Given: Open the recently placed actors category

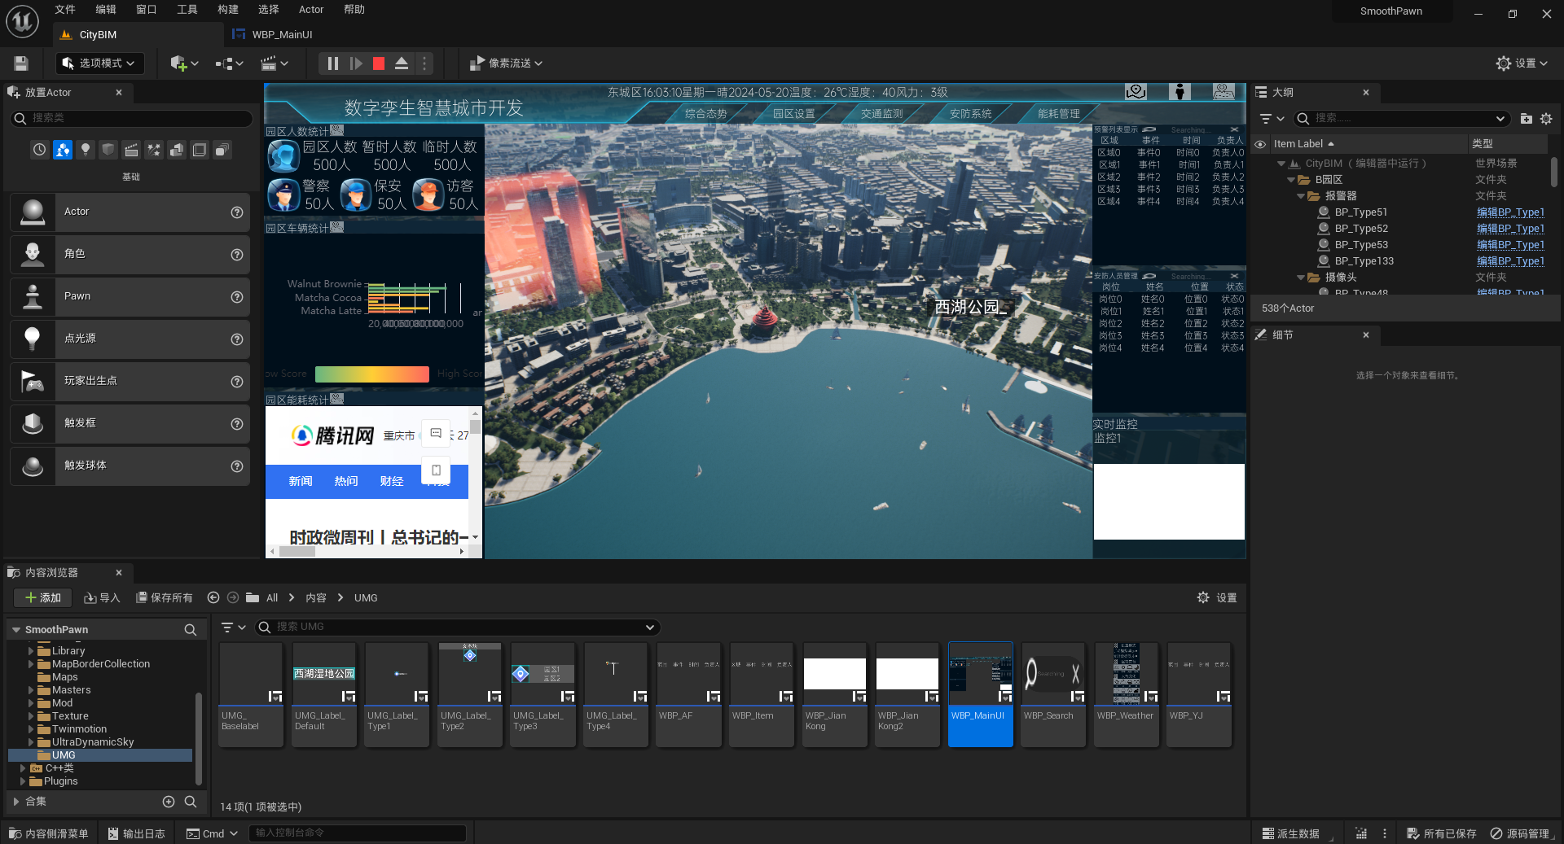Looking at the screenshot, I should pos(39,150).
